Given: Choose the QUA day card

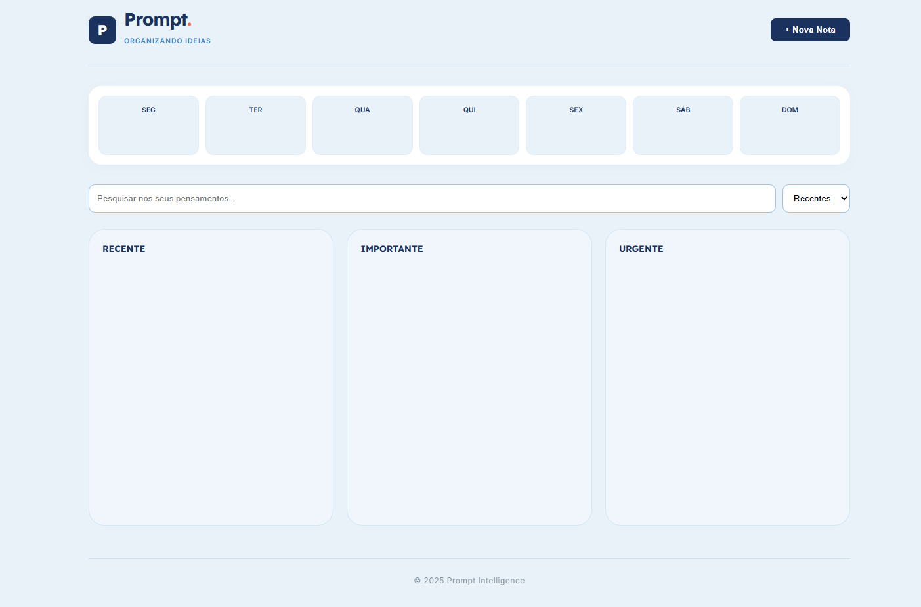Looking at the screenshot, I should pos(362,125).
